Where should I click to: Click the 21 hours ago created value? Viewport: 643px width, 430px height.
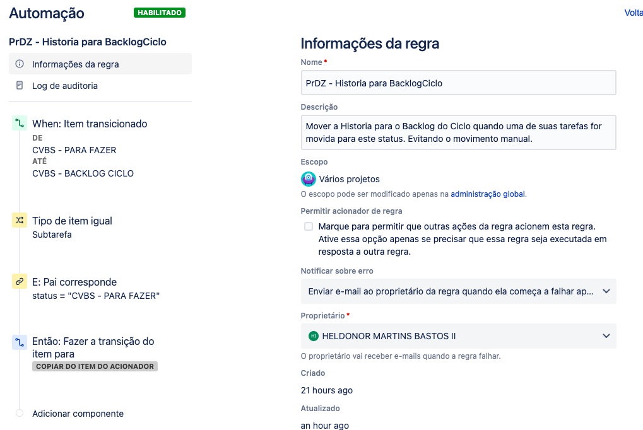(x=327, y=390)
